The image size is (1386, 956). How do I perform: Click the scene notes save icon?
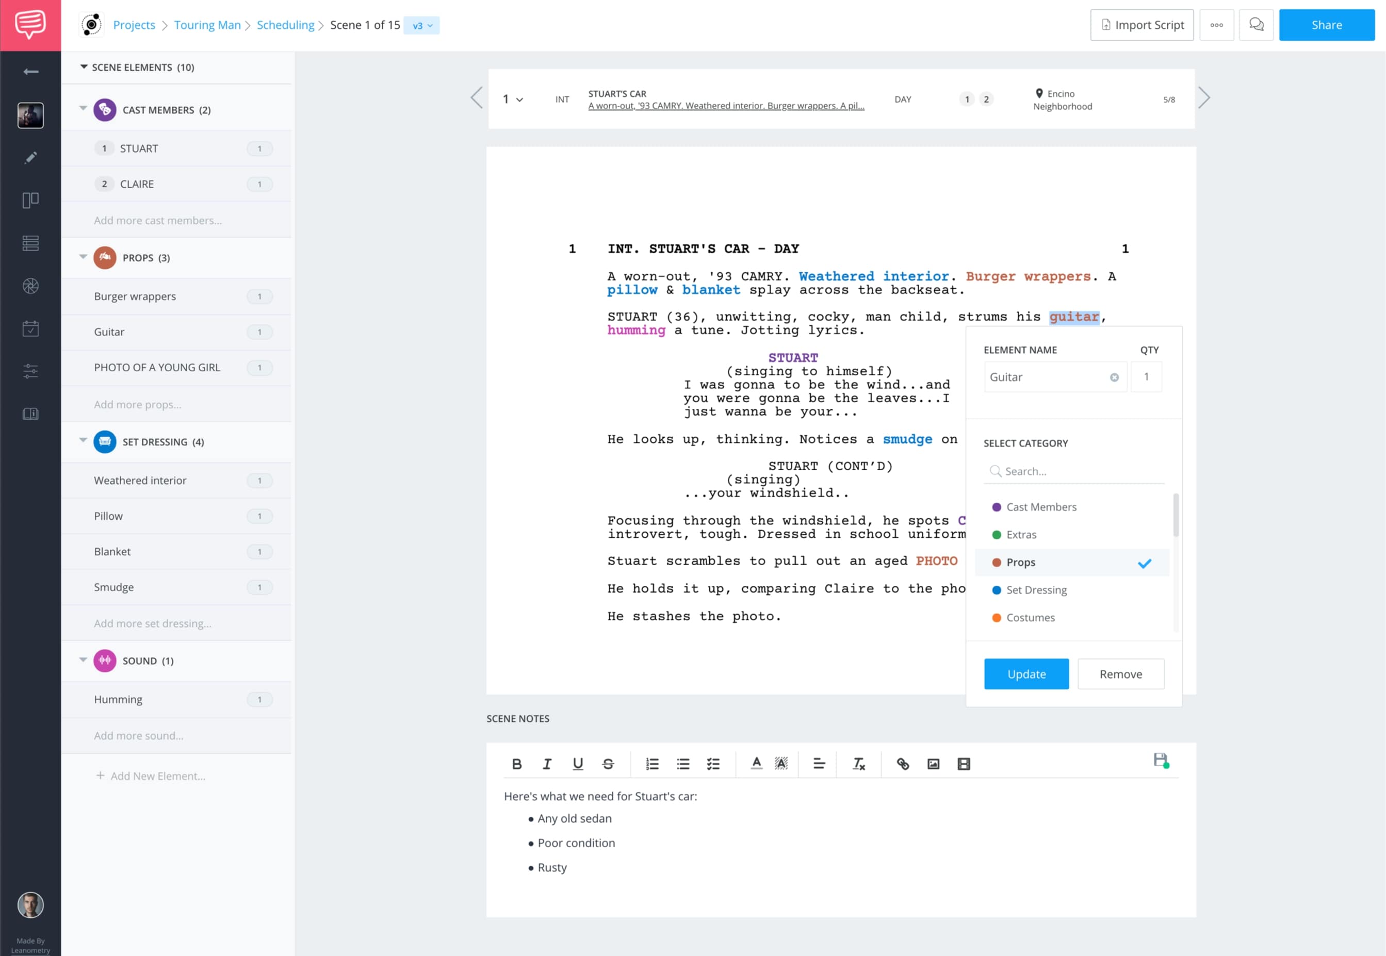1161,759
